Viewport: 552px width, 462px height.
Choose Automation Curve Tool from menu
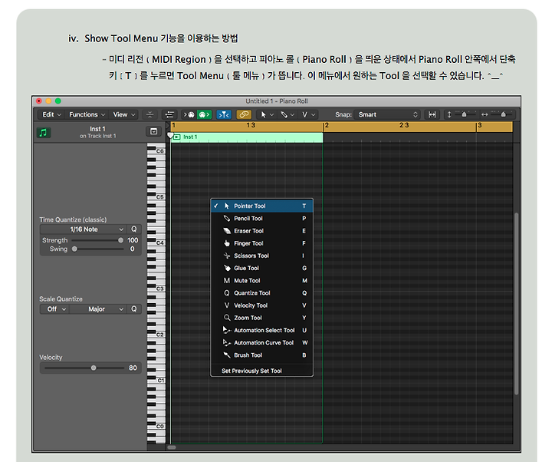[x=261, y=342]
